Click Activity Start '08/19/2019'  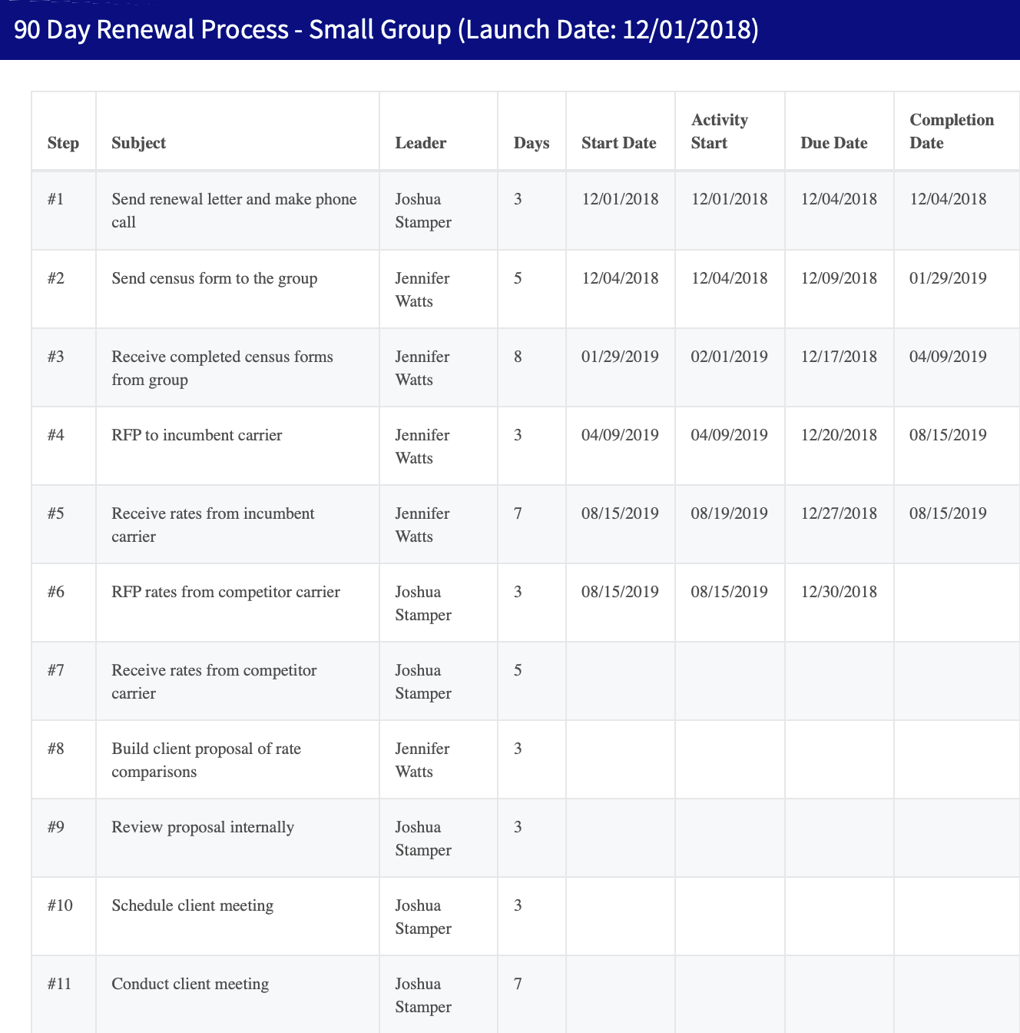(730, 513)
